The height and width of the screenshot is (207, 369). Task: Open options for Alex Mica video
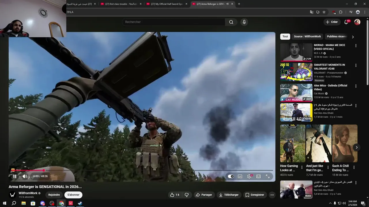[356, 86]
